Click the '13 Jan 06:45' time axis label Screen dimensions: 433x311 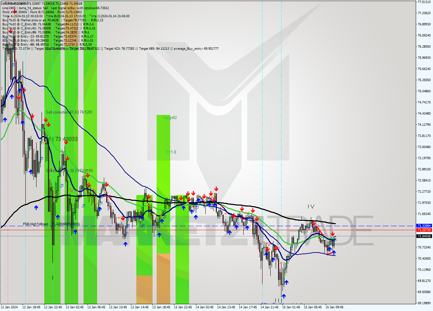coord(96,307)
